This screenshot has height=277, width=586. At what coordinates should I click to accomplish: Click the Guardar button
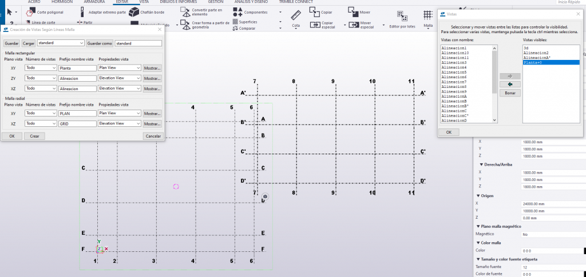11,43
